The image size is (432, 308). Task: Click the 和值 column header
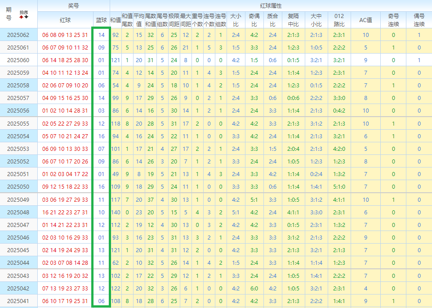coord(115,20)
